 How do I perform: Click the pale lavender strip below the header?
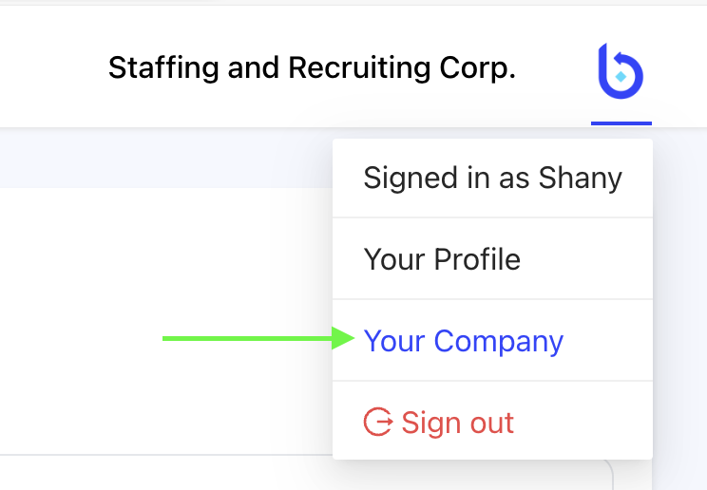point(162,157)
